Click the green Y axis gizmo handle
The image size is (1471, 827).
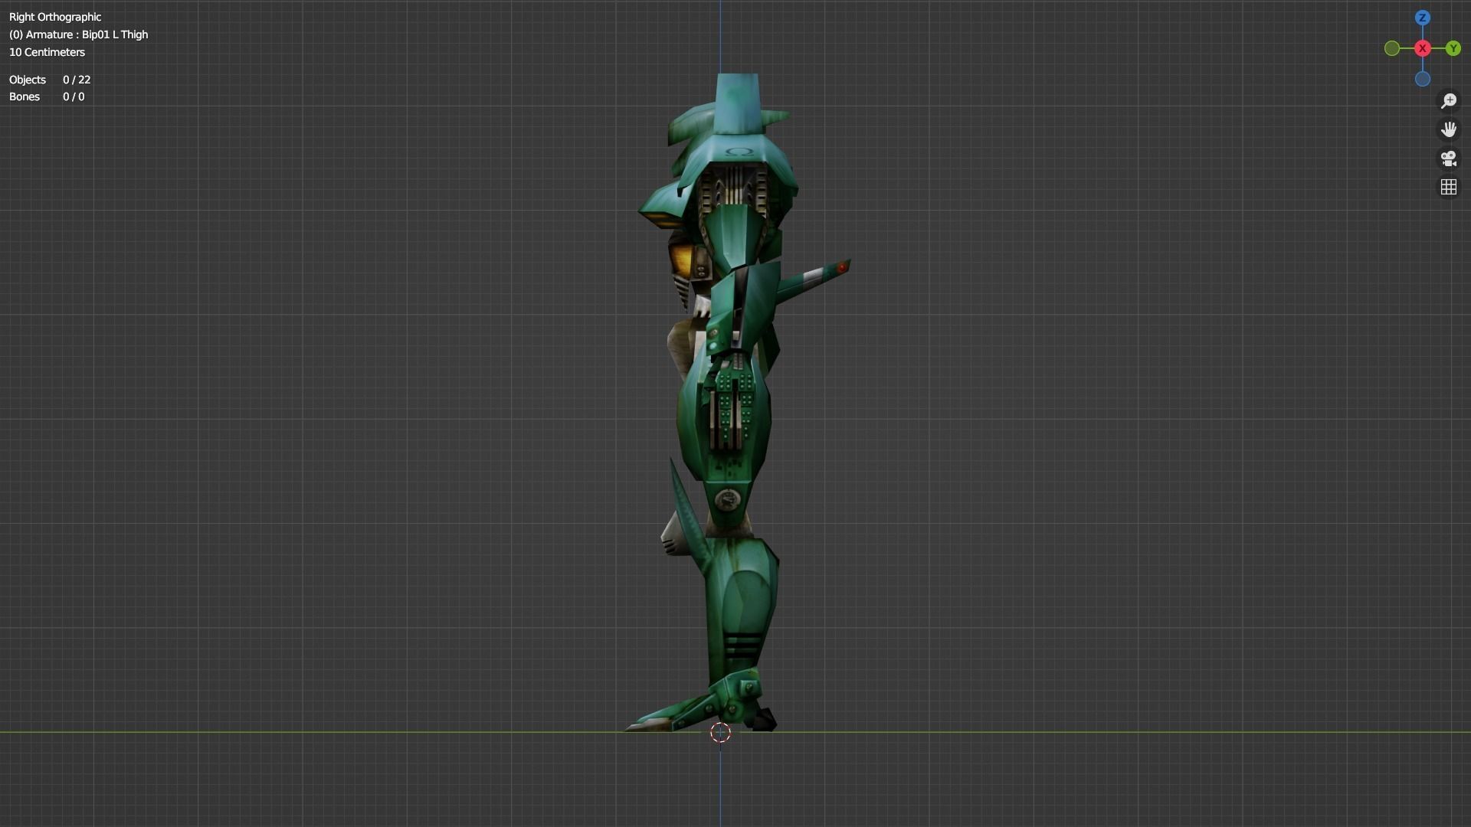[x=1453, y=48]
